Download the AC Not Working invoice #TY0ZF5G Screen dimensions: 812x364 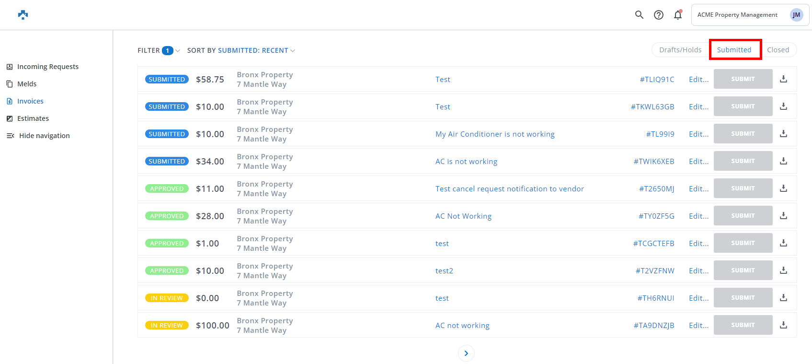pos(783,216)
